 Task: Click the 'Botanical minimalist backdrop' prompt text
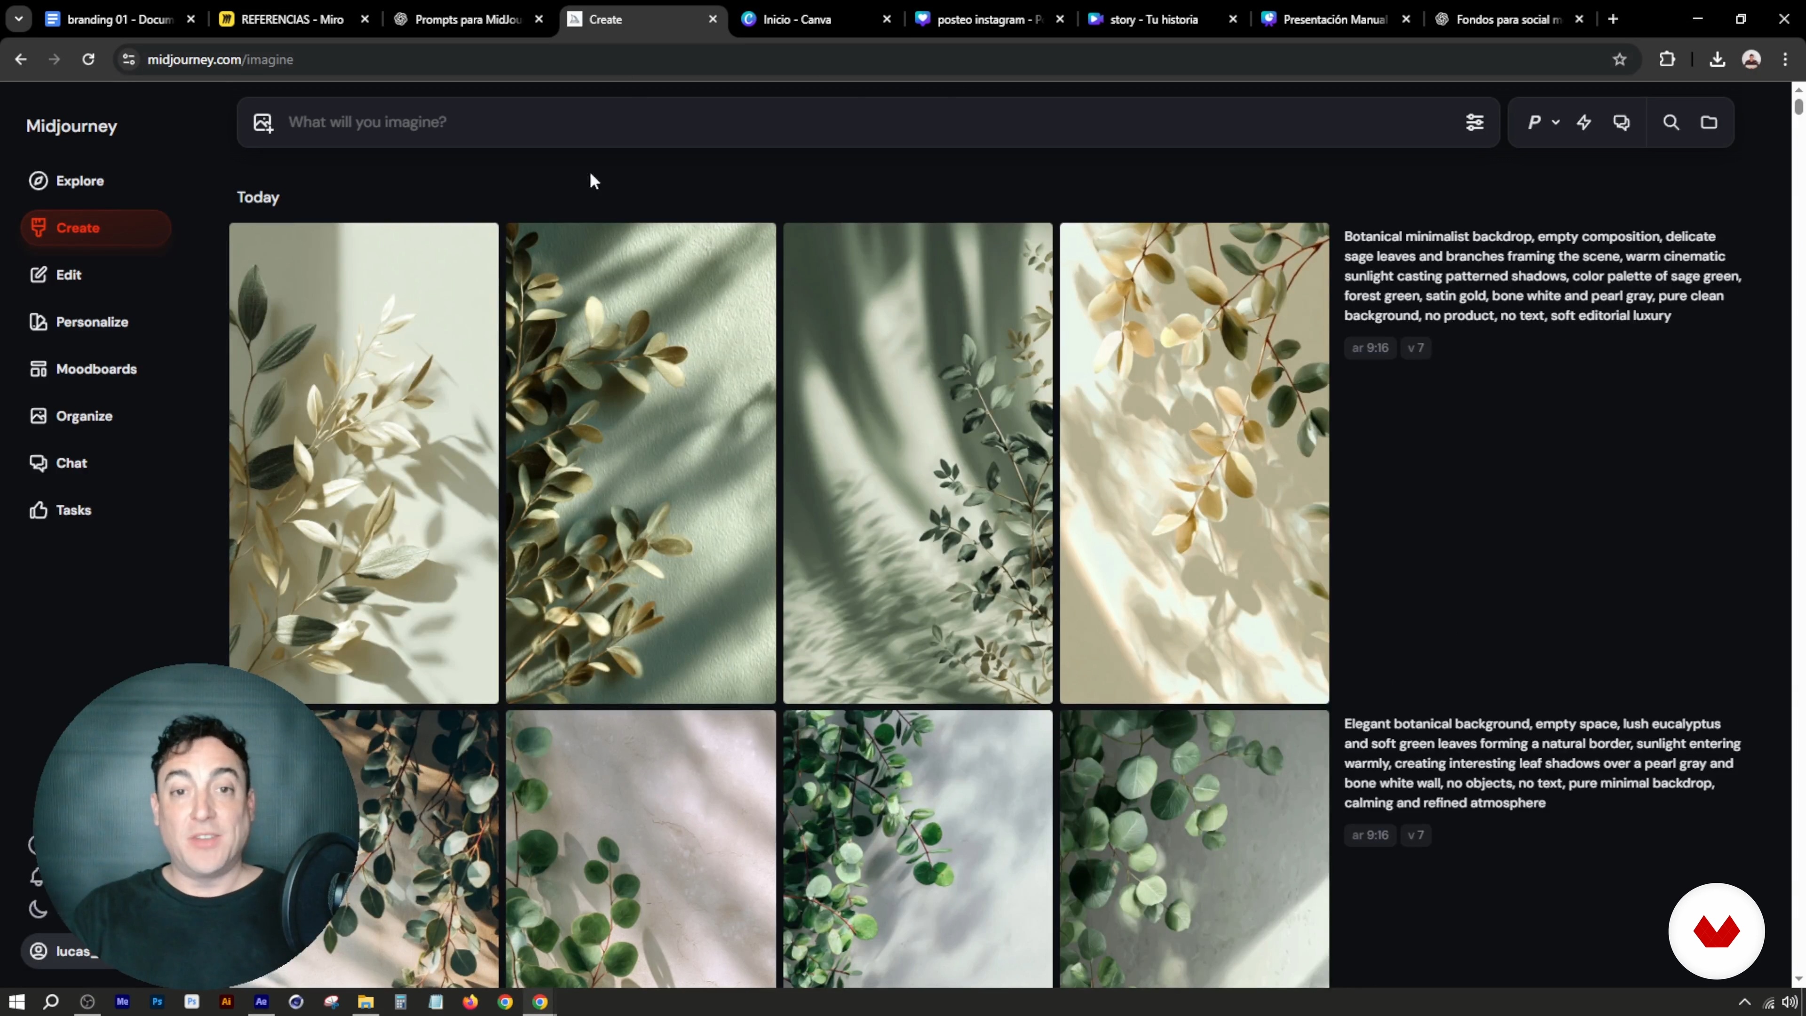1543,276
